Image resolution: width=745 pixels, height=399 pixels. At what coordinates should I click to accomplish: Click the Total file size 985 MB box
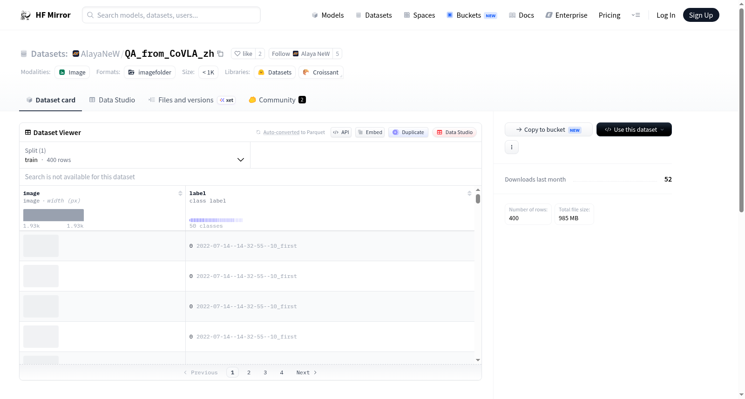tap(574, 214)
